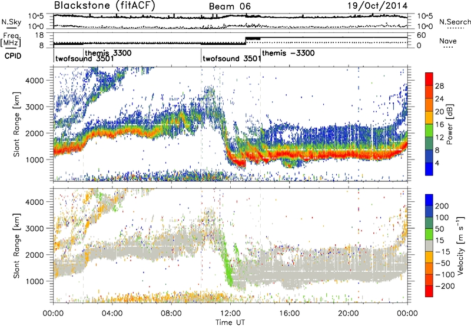
Task: Click the '60' Nave axis tick
Action: click(x=421, y=35)
